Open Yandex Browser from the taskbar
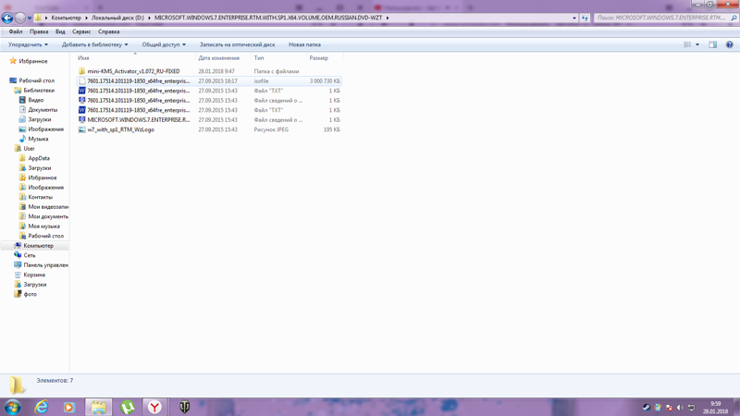 pyautogui.click(x=154, y=407)
